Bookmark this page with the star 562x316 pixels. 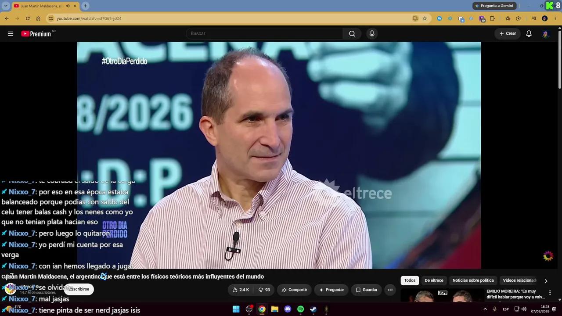pos(425,18)
